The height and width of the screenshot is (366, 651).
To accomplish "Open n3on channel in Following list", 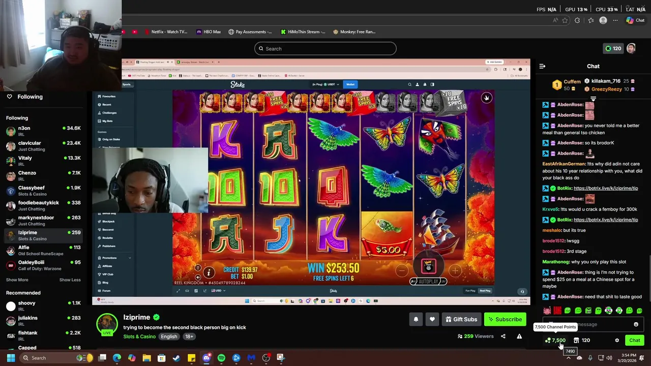I will [x=43, y=131].
